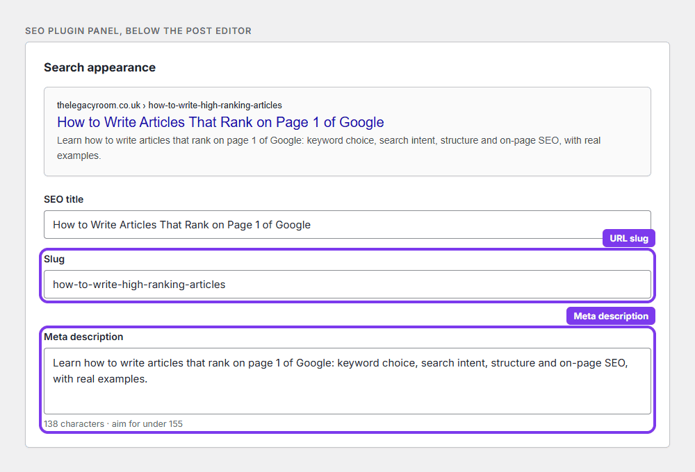Click the 'SEO PLUGIN PANEL, BELOW THE POST EDITOR' caption

coord(138,31)
